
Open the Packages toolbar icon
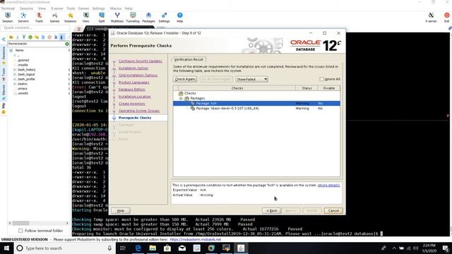(148, 17)
